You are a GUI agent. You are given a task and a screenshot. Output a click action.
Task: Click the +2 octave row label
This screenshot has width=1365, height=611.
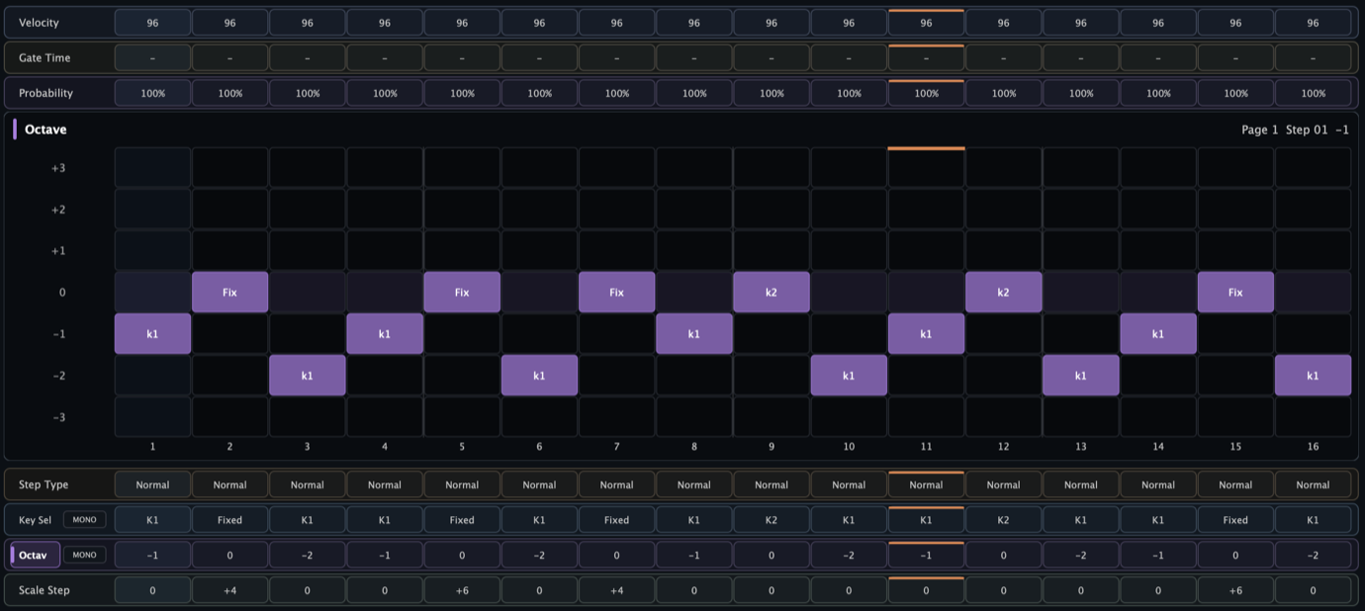click(x=58, y=210)
